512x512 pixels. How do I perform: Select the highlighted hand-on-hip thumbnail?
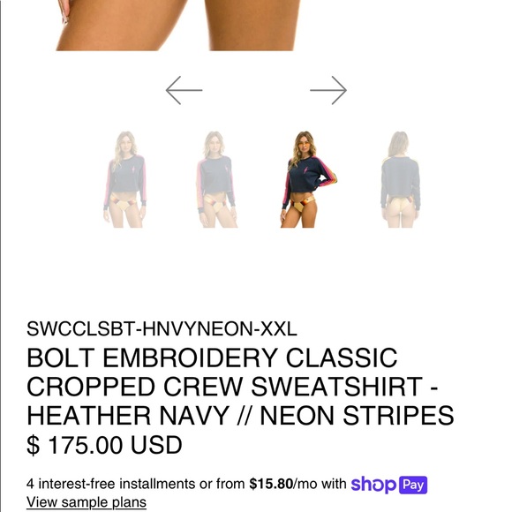308,179
